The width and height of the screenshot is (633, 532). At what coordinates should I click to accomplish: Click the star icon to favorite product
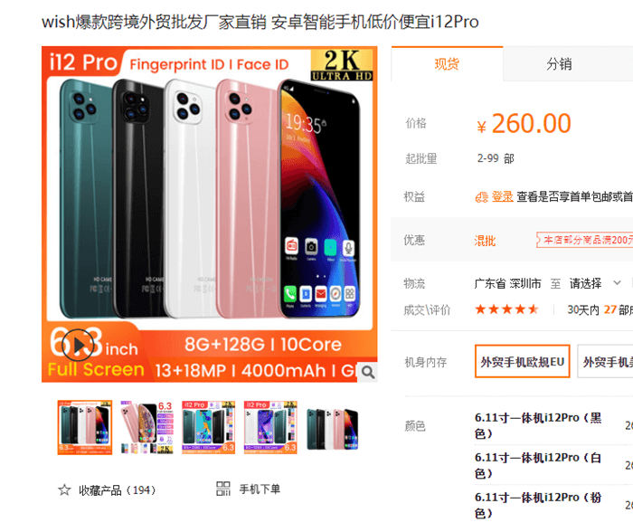[x=64, y=490]
